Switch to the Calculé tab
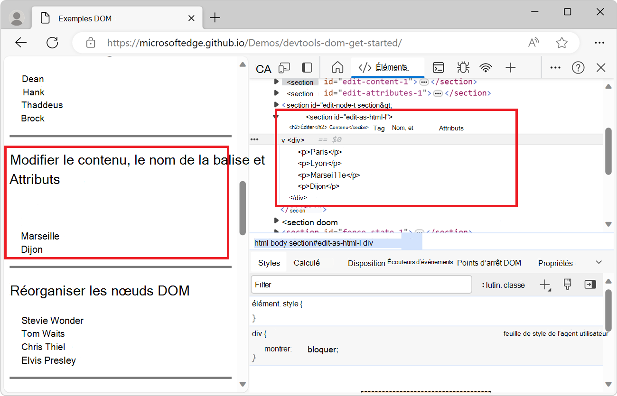The height and width of the screenshot is (396, 617). (x=307, y=262)
